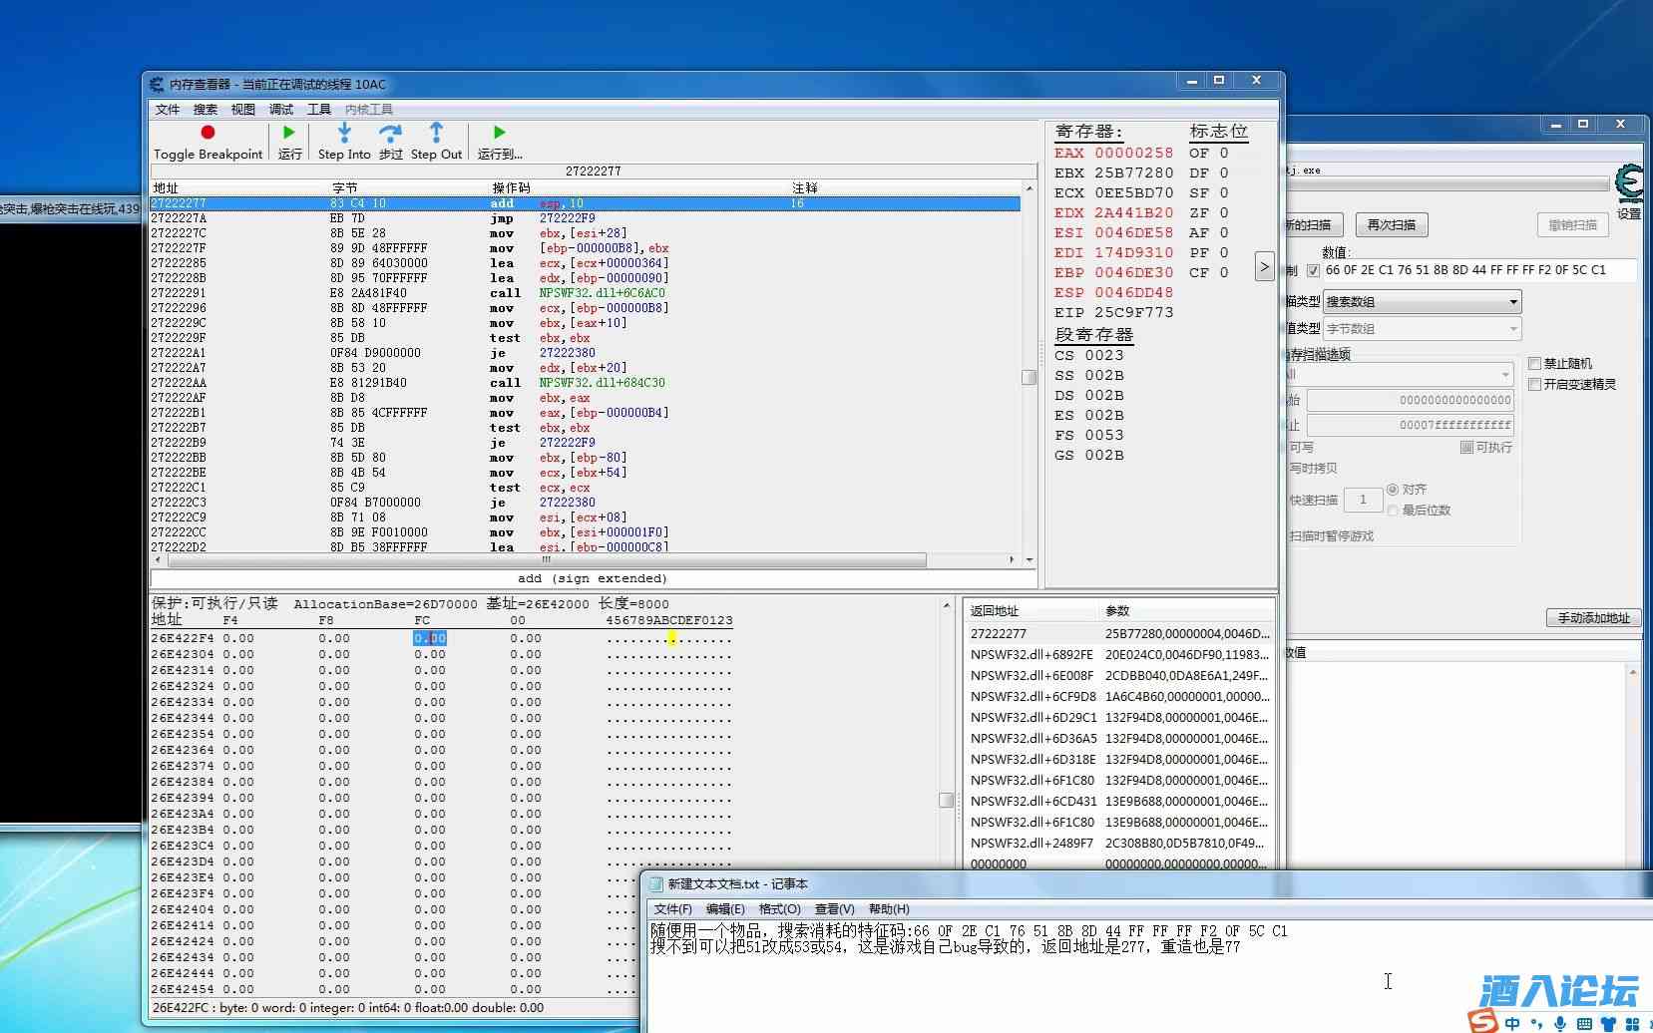Enable the disable-randomizer checkbox
The height and width of the screenshot is (1033, 1653).
click(x=1535, y=364)
